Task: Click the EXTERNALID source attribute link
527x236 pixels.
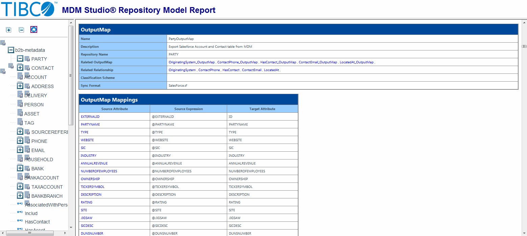Action: point(90,117)
